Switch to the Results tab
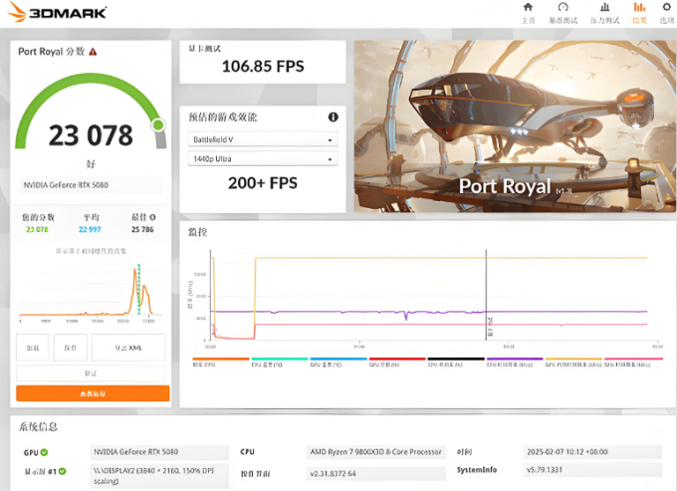The image size is (677, 491). 639,13
